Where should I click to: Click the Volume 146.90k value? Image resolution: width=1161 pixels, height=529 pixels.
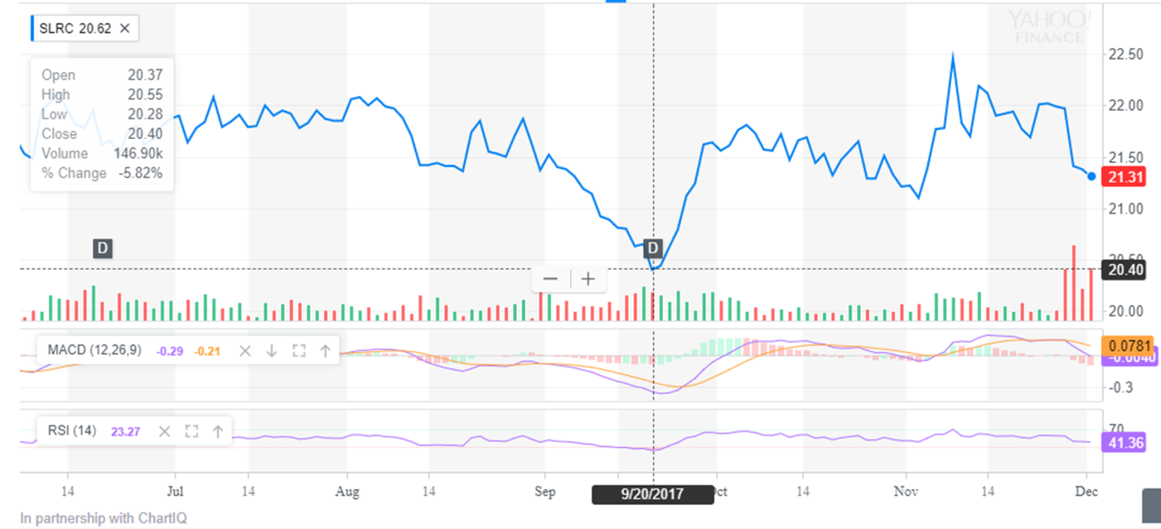(138, 154)
